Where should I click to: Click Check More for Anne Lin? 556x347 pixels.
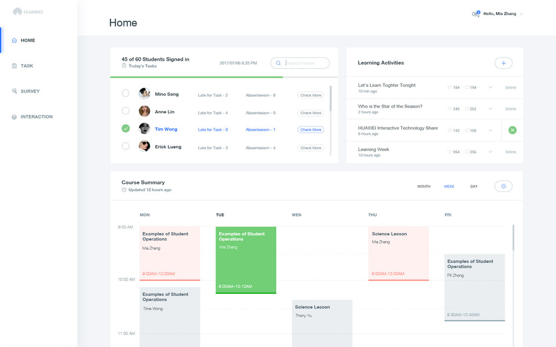click(310, 113)
